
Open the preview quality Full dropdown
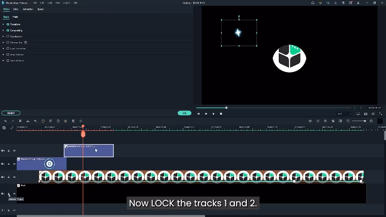(x=344, y=114)
